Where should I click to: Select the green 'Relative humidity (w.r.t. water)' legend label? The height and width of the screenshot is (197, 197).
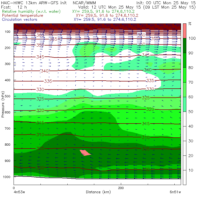coord(31,11)
